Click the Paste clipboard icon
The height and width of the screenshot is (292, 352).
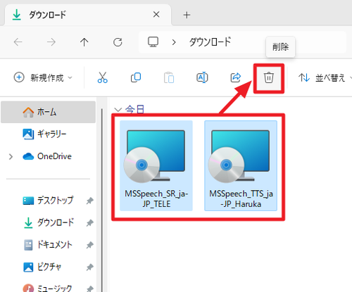(169, 77)
